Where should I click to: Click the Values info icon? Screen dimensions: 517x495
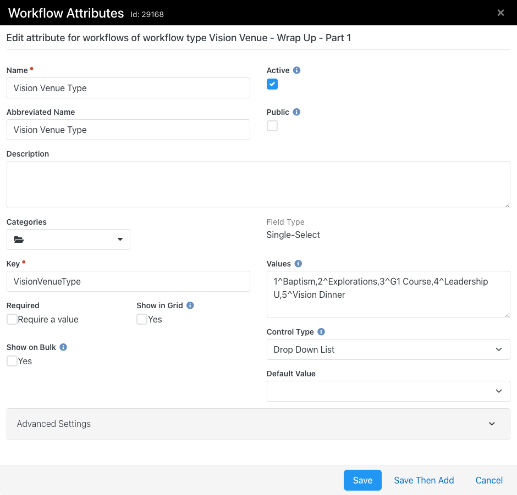click(298, 264)
